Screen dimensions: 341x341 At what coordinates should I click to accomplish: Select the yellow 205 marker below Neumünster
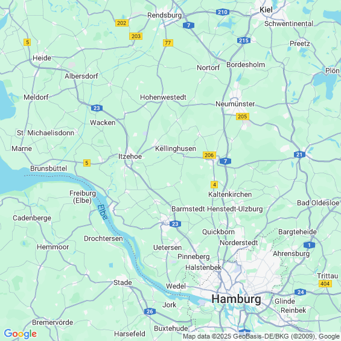click(x=243, y=116)
